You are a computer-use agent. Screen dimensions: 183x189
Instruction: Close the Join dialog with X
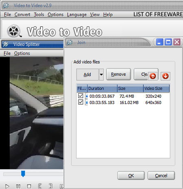coord(177,42)
